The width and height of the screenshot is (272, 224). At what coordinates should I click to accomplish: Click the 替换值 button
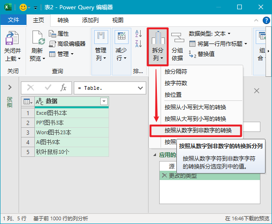[x=202, y=54]
